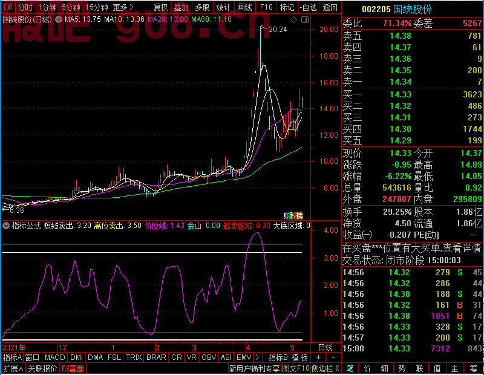Select 筹 chip distribution tab
484x375 pixels.
point(473,368)
